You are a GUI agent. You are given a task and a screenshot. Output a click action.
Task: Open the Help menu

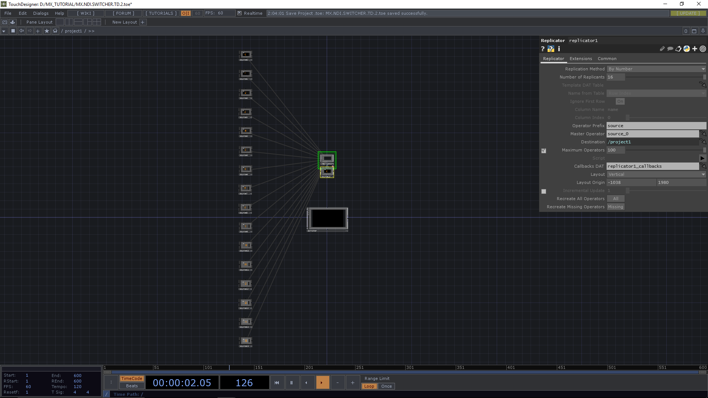click(59, 13)
